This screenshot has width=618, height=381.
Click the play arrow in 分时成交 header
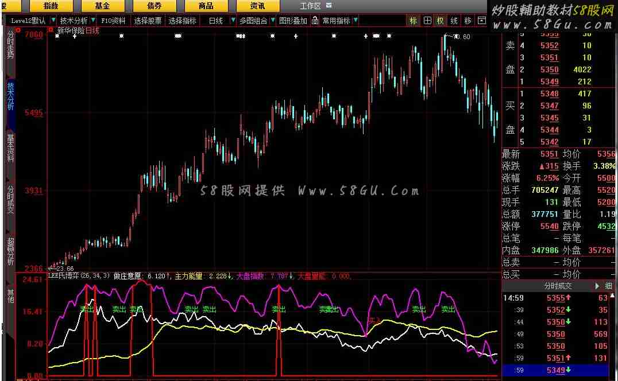597,286
